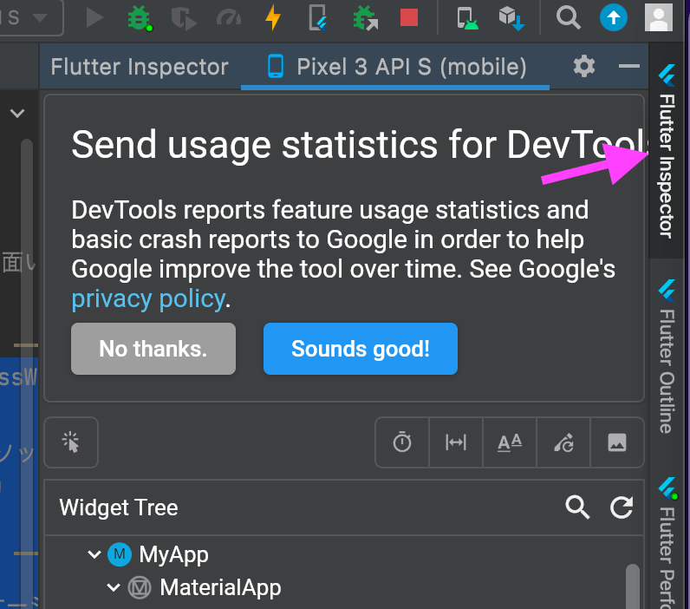
Task: Hide the Flutter Inspector panel with minus
Action: click(x=628, y=67)
